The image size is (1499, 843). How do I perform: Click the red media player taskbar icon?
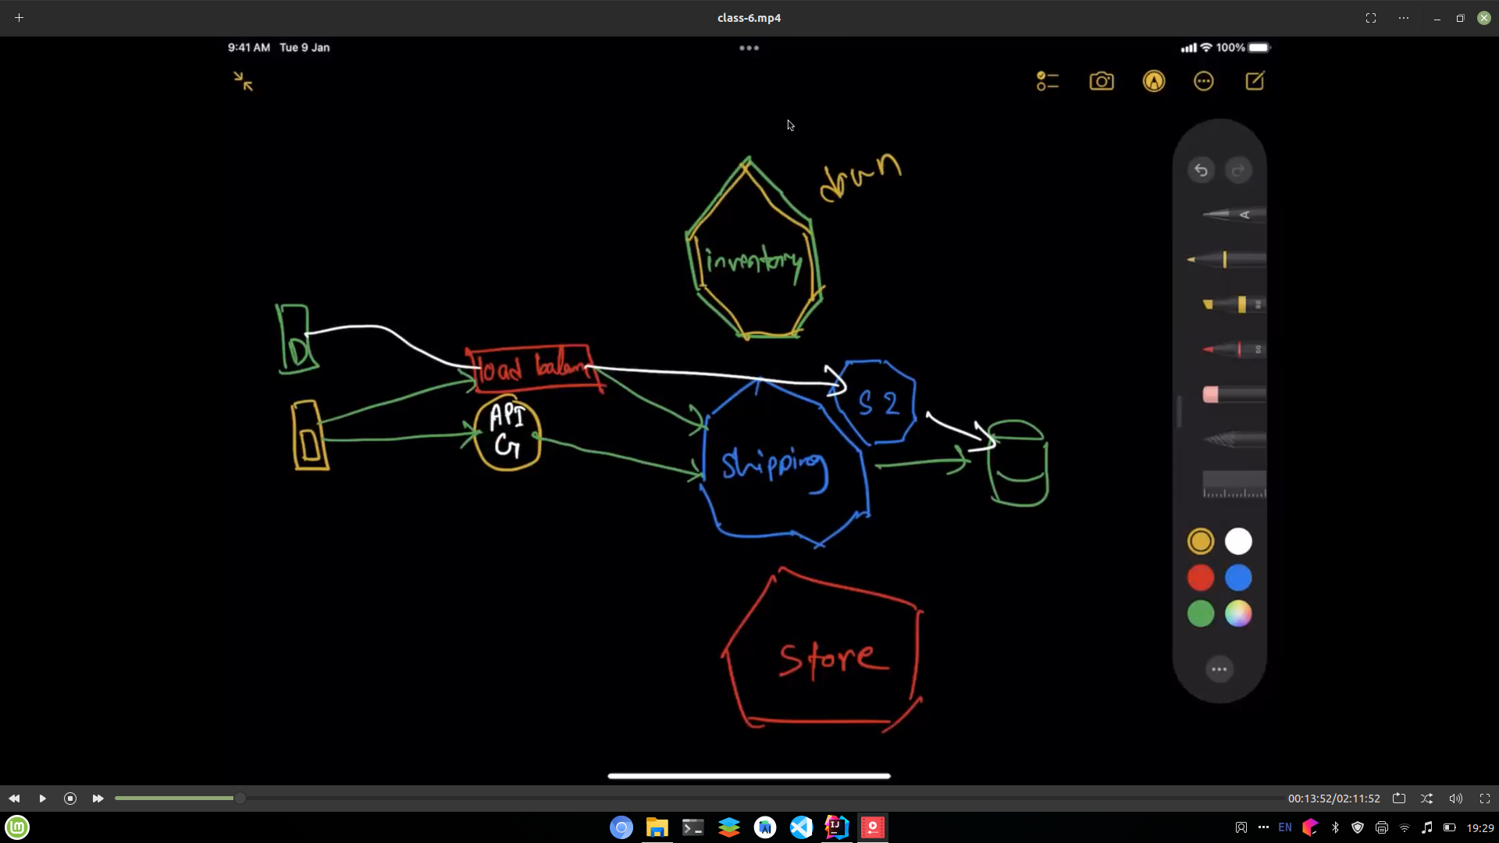click(x=873, y=827)
